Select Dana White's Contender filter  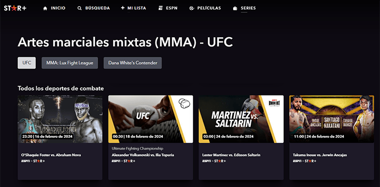133,63
